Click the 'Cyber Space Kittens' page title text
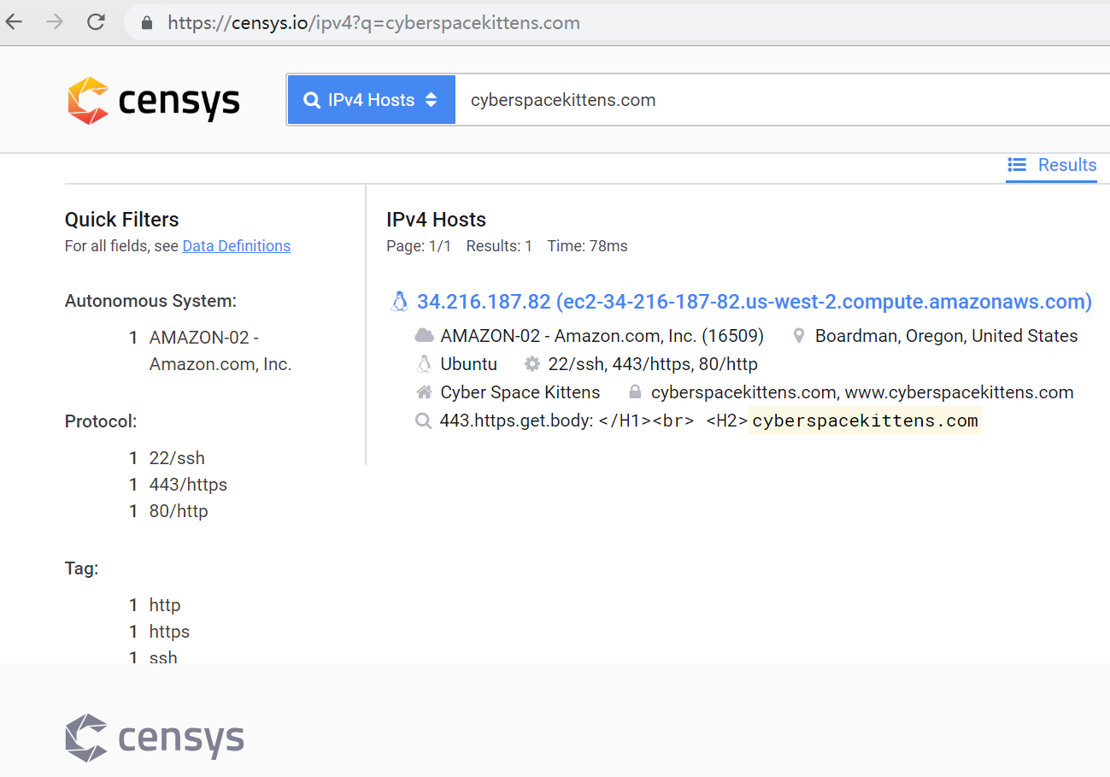Viewport: 1110px width, 777px height. click(x=520, y=392)
